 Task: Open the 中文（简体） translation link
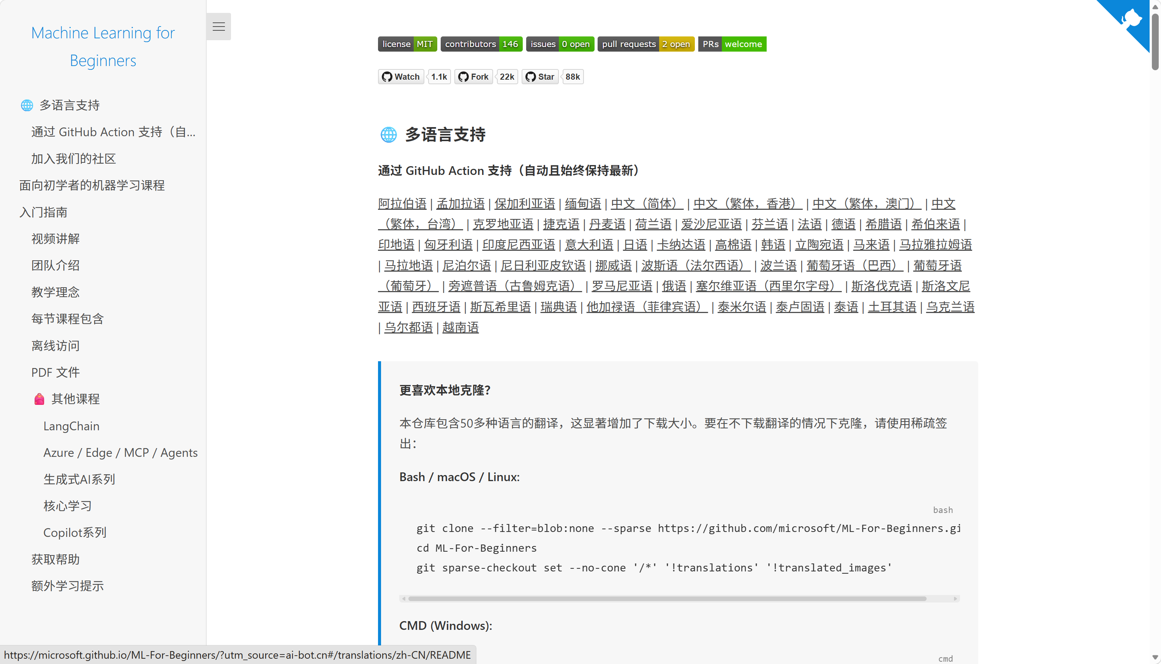pyautogui.click(x=647, y=203)
